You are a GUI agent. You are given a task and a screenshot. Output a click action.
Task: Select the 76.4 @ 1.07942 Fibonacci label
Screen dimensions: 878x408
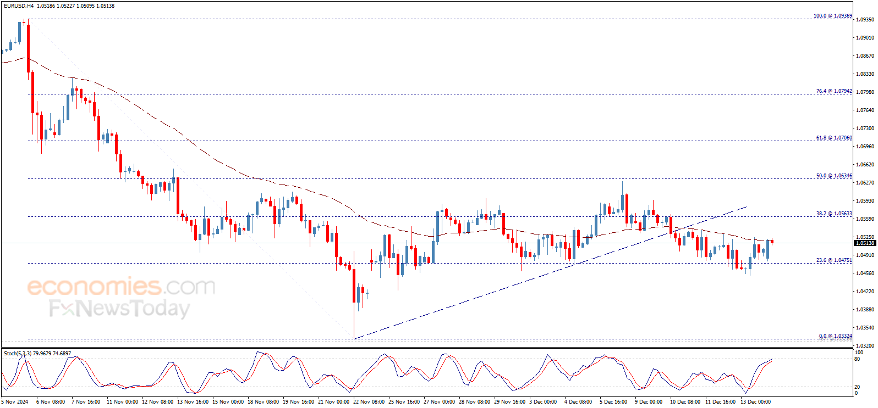[834, 91]
